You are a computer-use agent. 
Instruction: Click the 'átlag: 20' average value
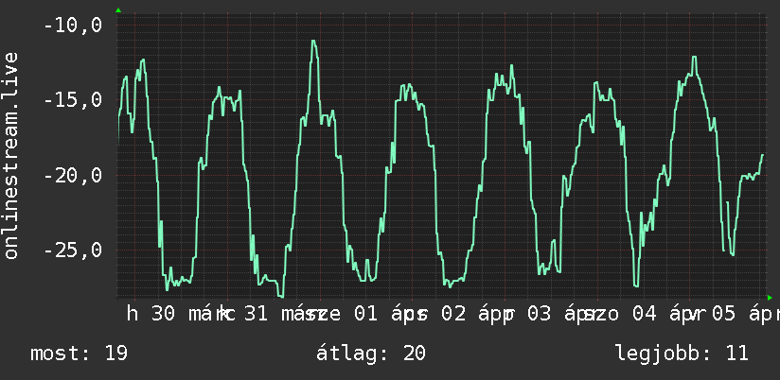371,354
